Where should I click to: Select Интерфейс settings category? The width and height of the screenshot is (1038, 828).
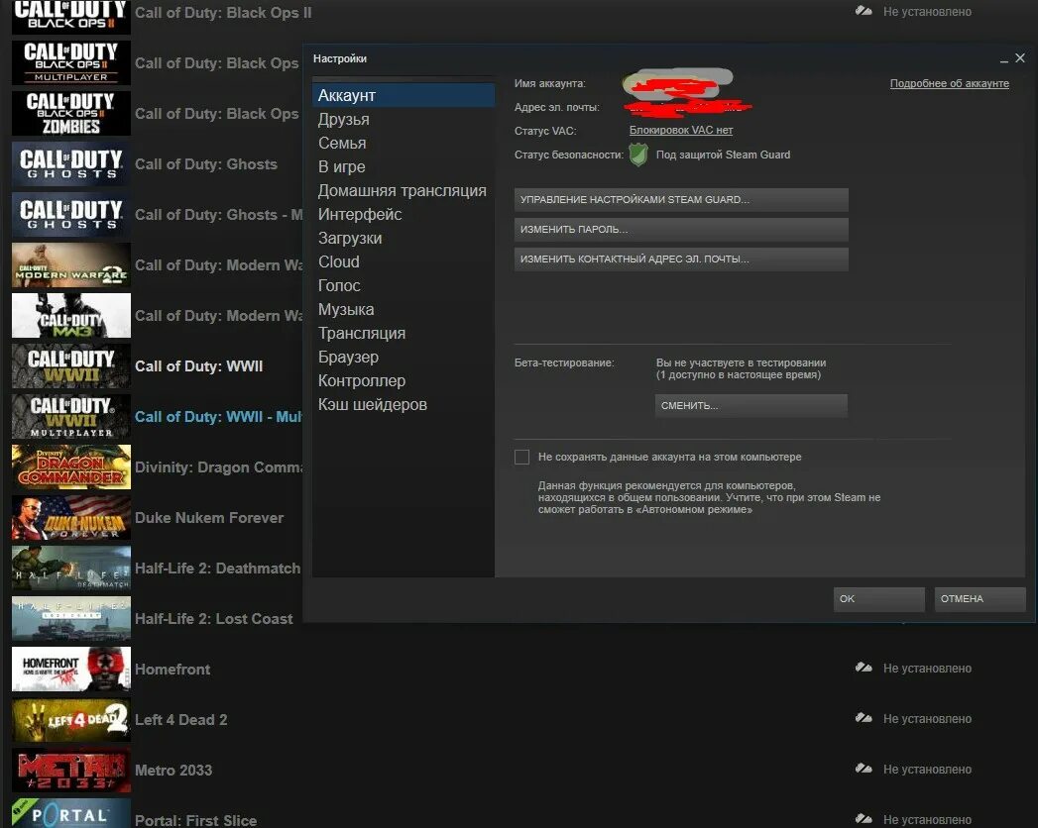(x=360, y=214)
